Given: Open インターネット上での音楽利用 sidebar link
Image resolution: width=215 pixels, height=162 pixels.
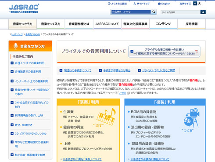Looking at the screenshot, I should 32,81.
